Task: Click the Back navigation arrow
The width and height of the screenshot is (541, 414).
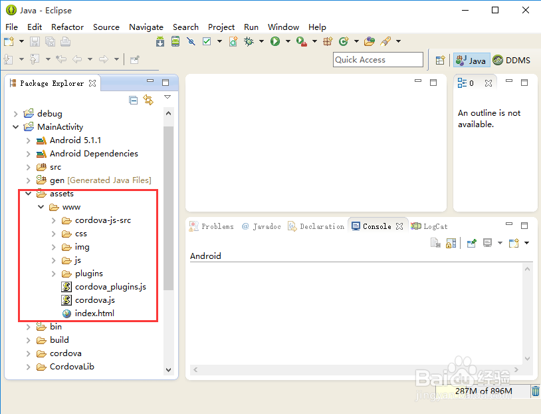Action: click(77, 59)
